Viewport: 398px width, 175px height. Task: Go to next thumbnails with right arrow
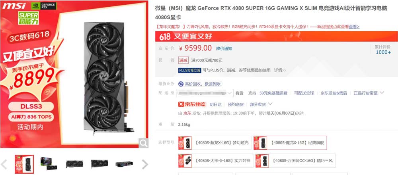point(145,164)
